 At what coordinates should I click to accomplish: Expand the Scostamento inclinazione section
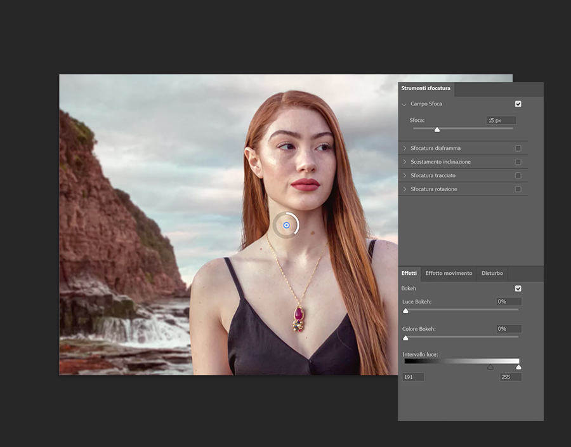pos(405,162)
